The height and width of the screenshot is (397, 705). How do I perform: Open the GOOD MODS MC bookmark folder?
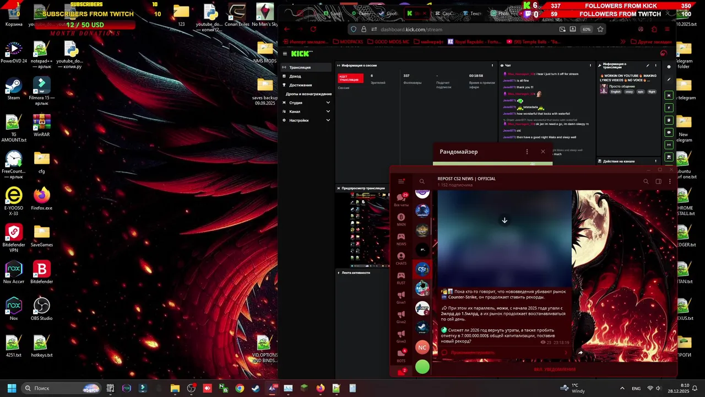(388, 42)
